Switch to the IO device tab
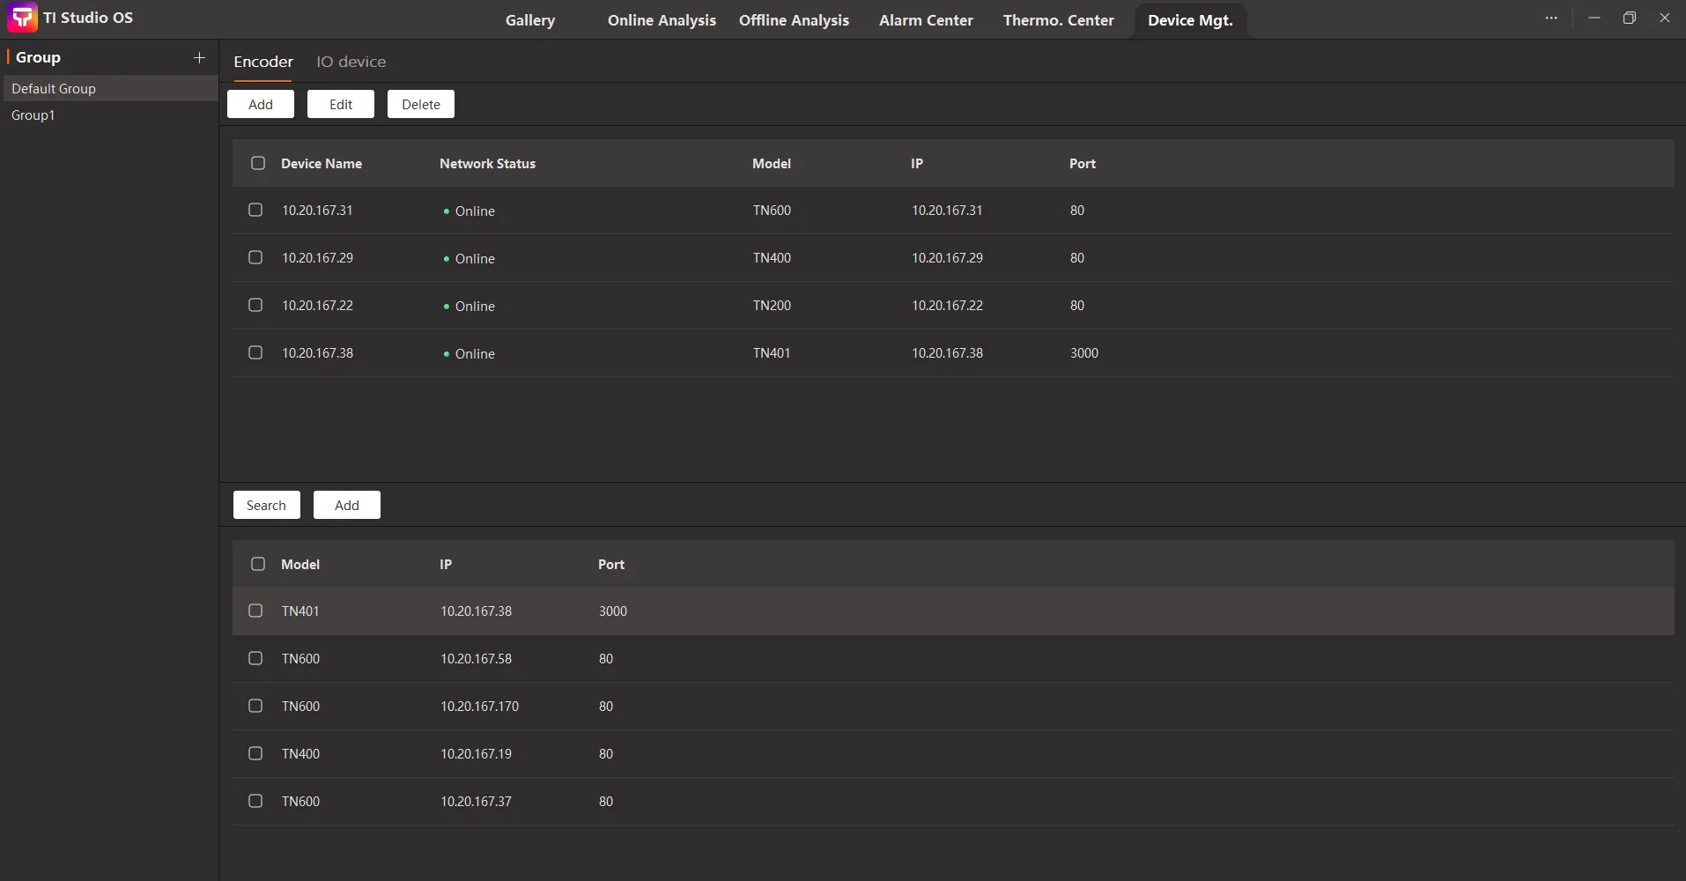Screen dimensions: 1686x881 [x=351, y=62]
